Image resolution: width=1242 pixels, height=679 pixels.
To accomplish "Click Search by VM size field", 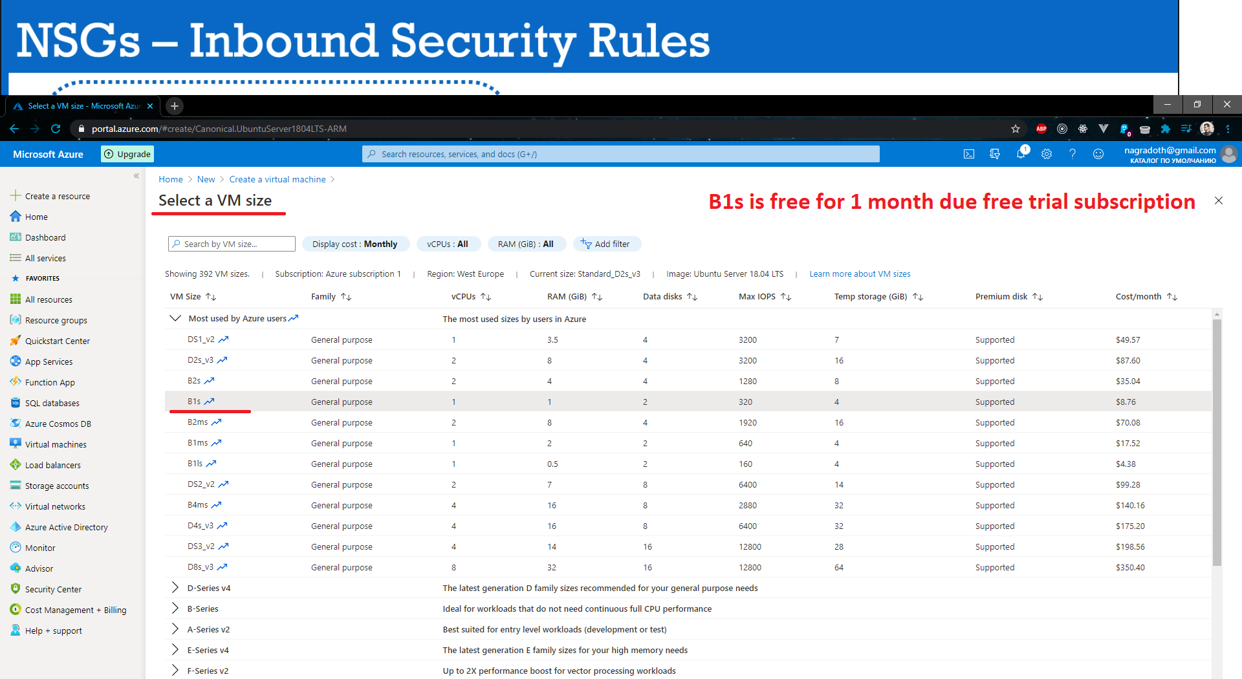I will point(232,244).
